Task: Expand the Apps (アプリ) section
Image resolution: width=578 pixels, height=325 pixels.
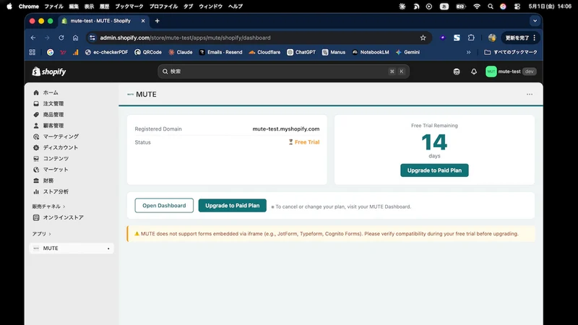Action: tap(41, 234)
